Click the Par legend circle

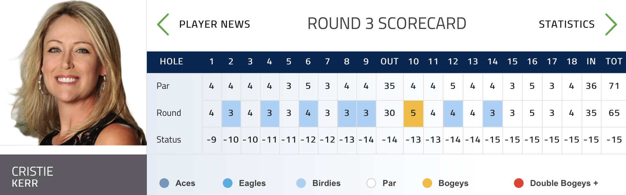click(371, 183)
